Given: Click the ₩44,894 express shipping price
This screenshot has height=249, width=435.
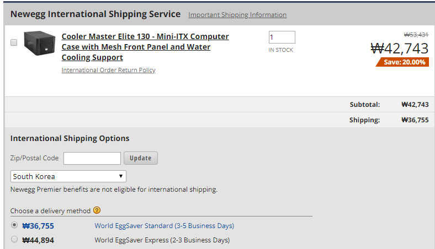Looking at the screenshot, I should 38,240.
